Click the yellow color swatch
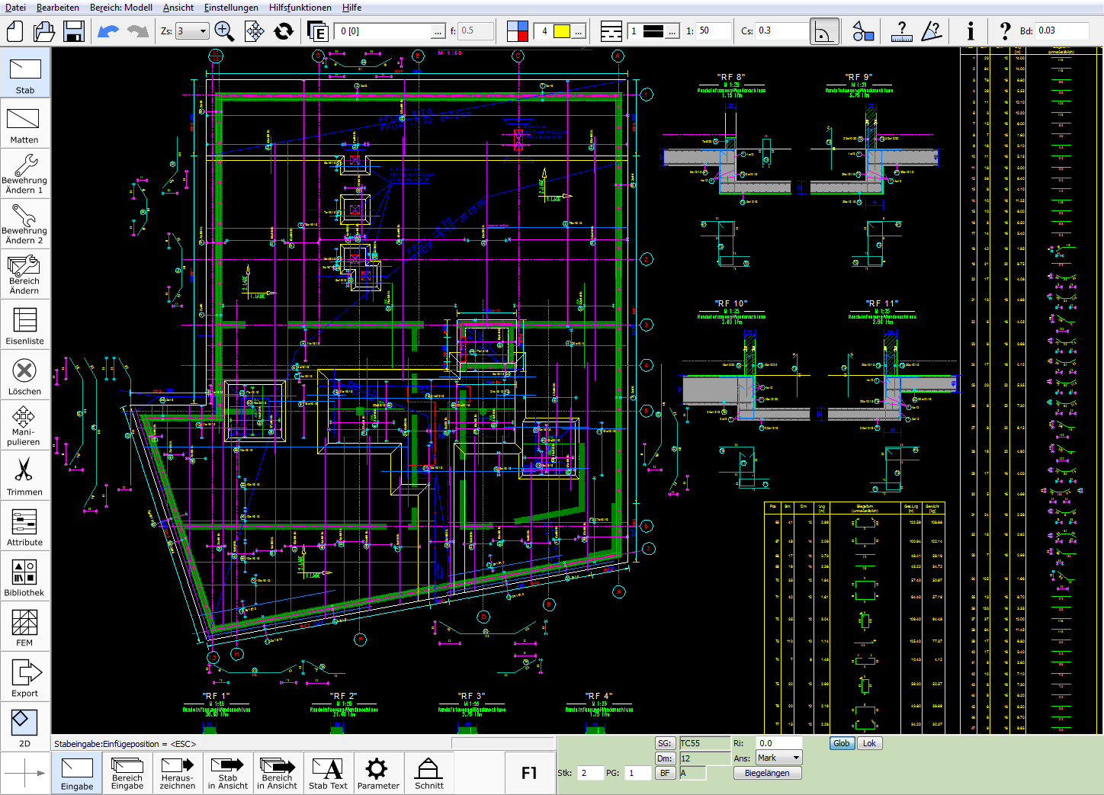This screenshot has width=1104, height=795. 562,31
